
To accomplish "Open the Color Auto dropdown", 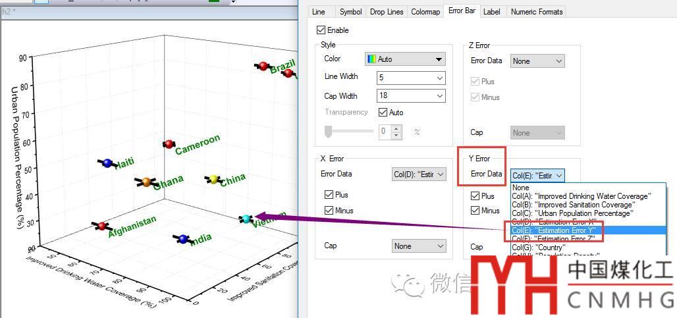I will pos(405,59).
